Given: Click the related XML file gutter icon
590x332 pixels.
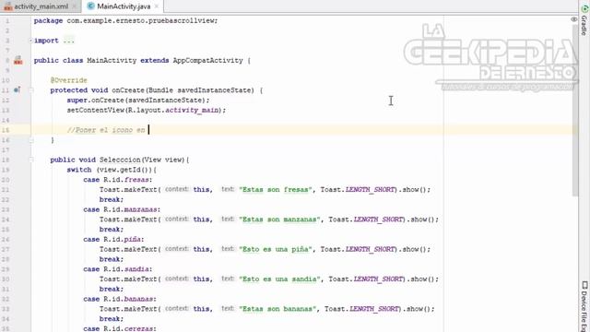Looking at the screenshot, I should point(18,60).
